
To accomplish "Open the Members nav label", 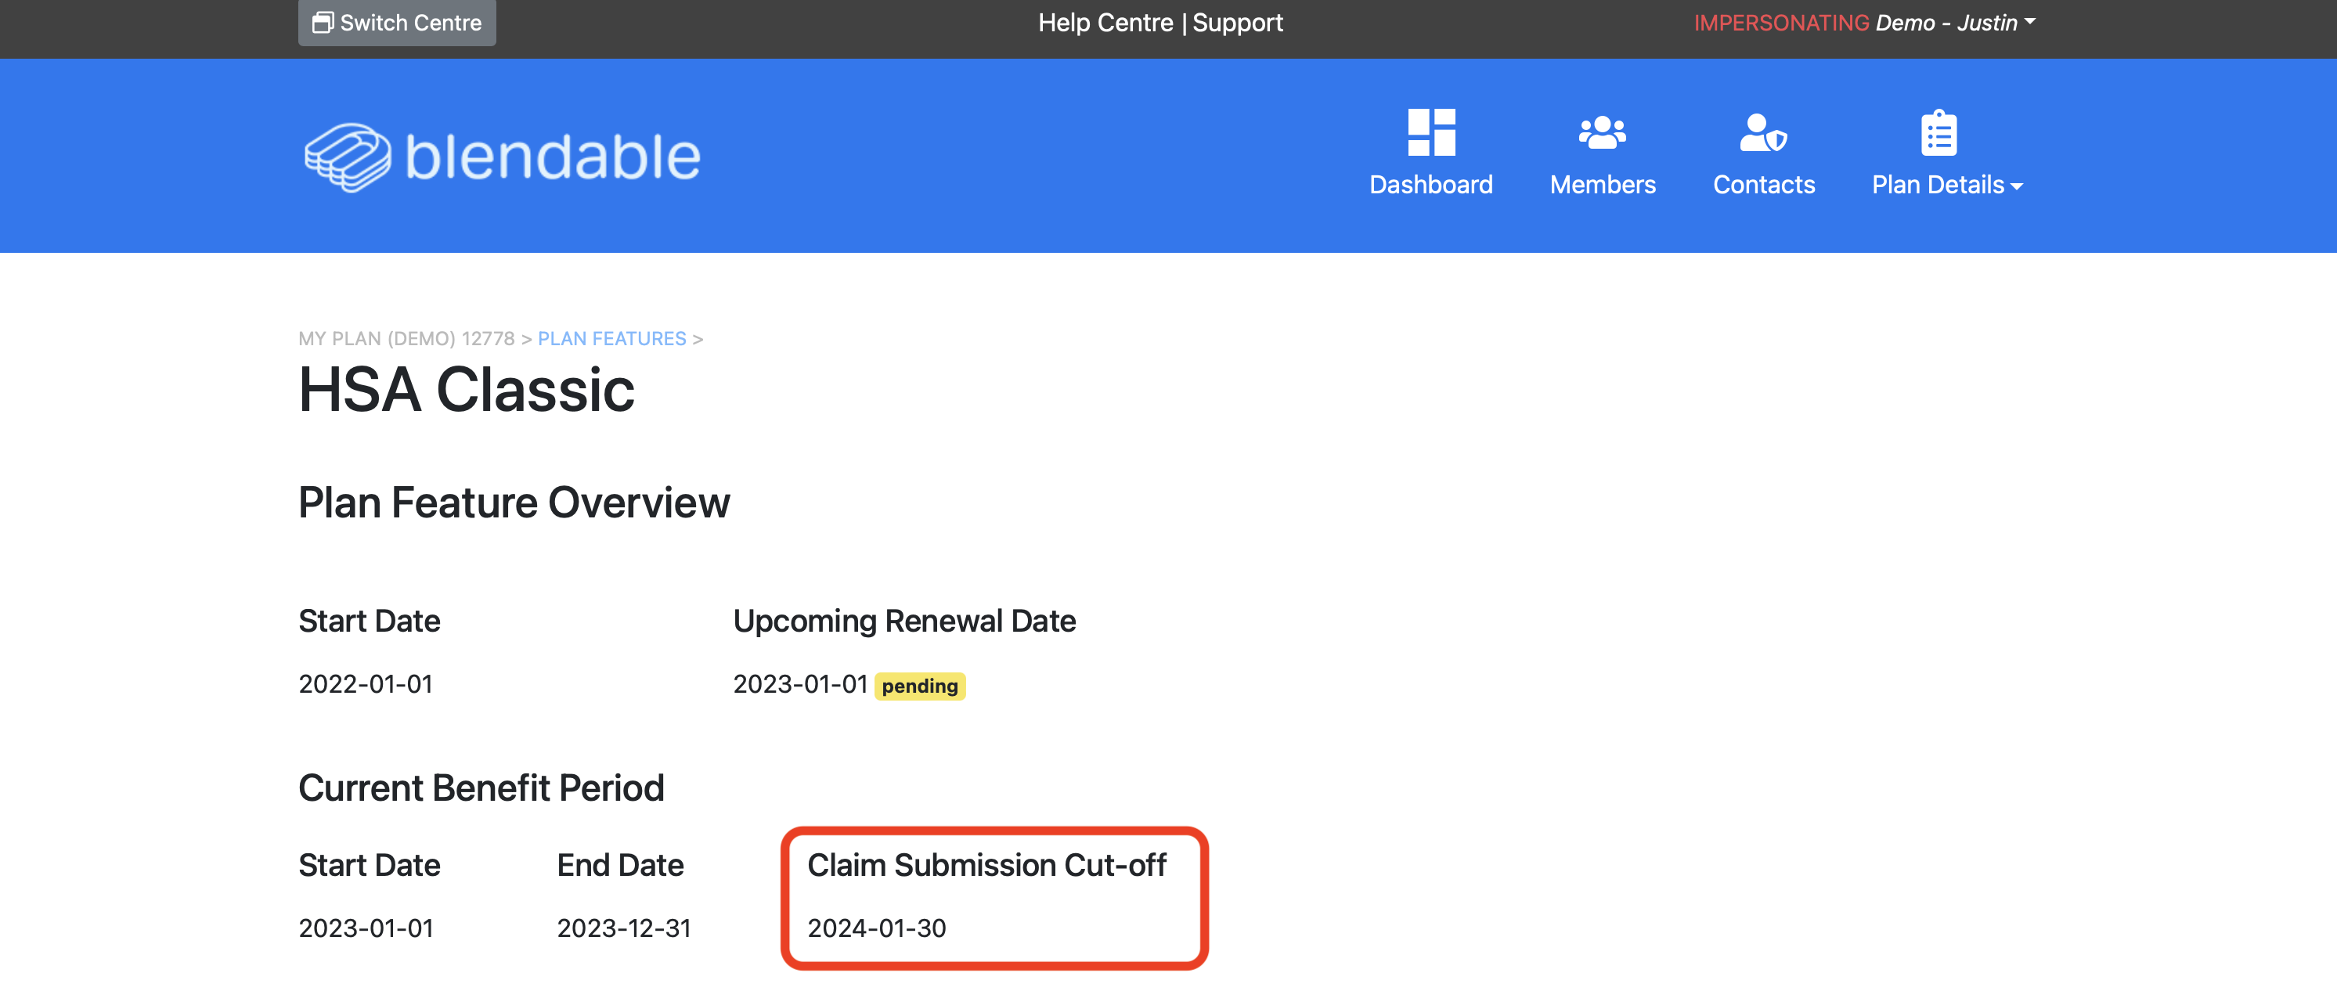I will 1602,184.
